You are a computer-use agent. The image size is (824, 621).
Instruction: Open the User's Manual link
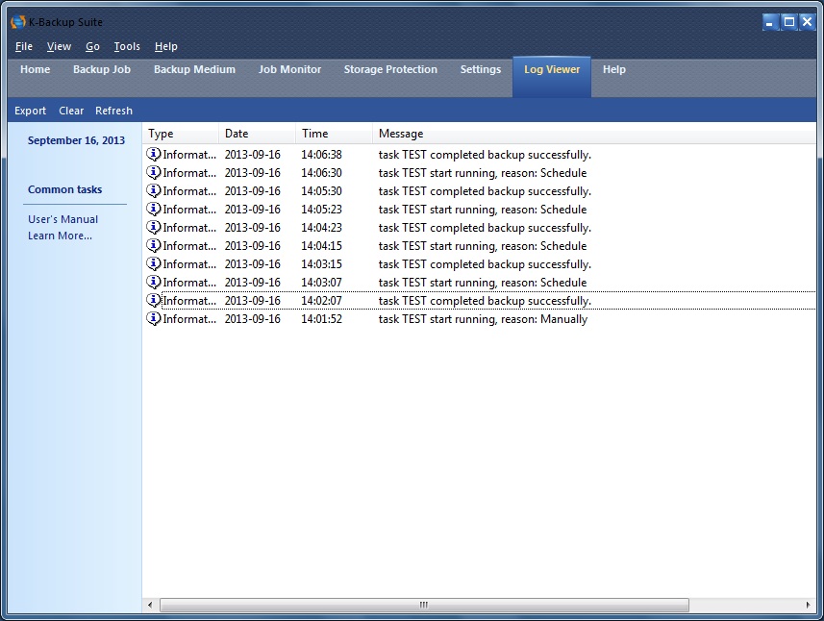click(x=62, y=219)
